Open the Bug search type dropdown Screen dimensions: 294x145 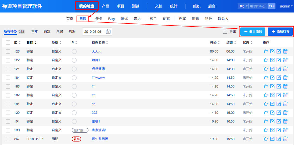tap(243, 6)
